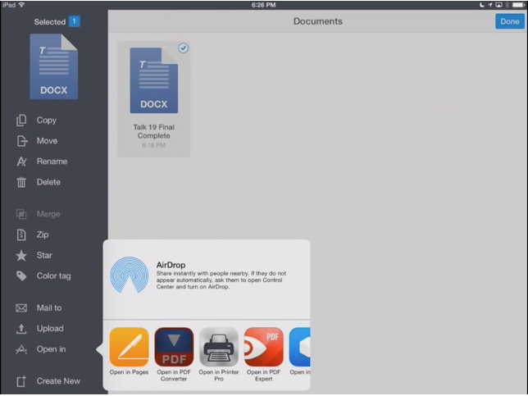Tap the Talk 19 Final Complete filename

tap(154, 131)
